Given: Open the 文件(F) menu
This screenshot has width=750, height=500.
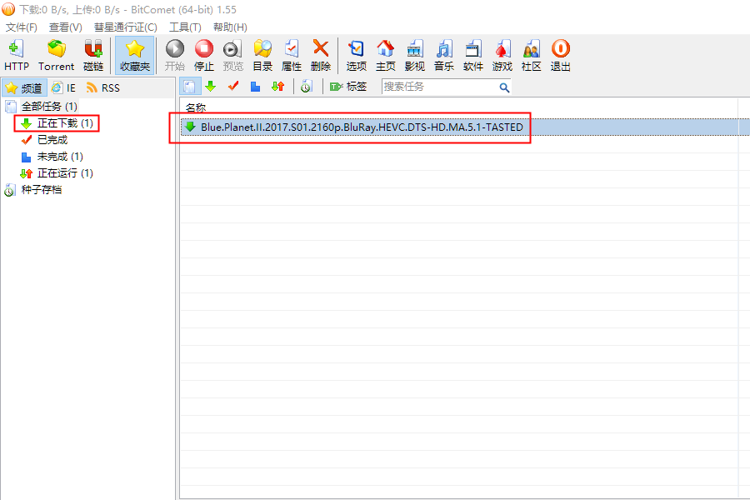Looking at the screenshot, I should pyautogui.click(x=21, y=27).
